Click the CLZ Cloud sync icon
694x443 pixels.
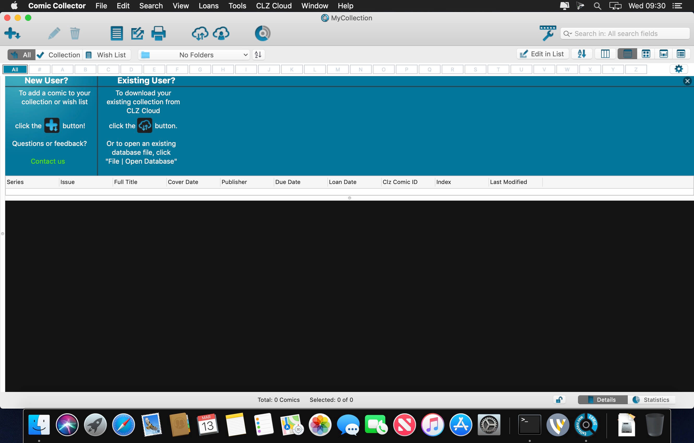[x=200, y=33]
